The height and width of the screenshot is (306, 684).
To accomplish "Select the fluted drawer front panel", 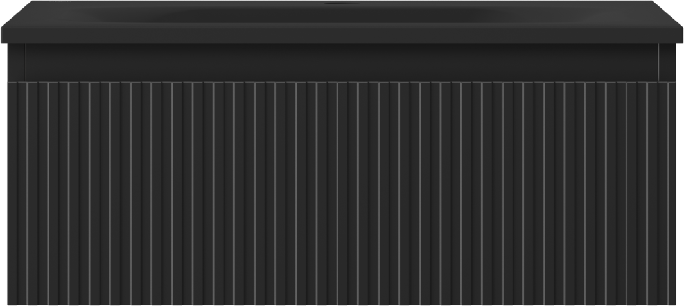I will pyautogui.click(x=342, y=194).
